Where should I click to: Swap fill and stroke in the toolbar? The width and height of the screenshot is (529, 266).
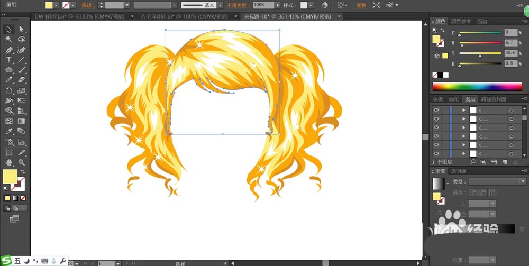point(23,171)
